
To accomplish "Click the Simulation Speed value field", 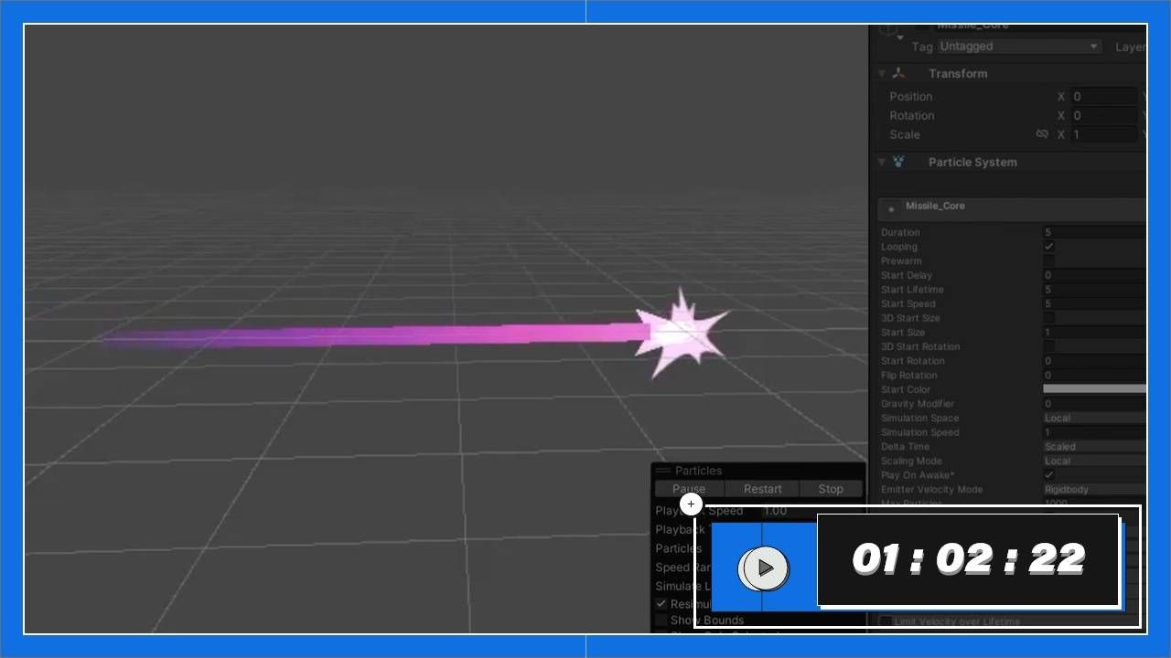I will click(1094, 433).
